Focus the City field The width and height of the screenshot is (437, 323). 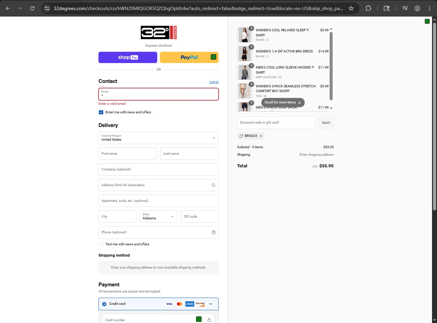point(117,217)
